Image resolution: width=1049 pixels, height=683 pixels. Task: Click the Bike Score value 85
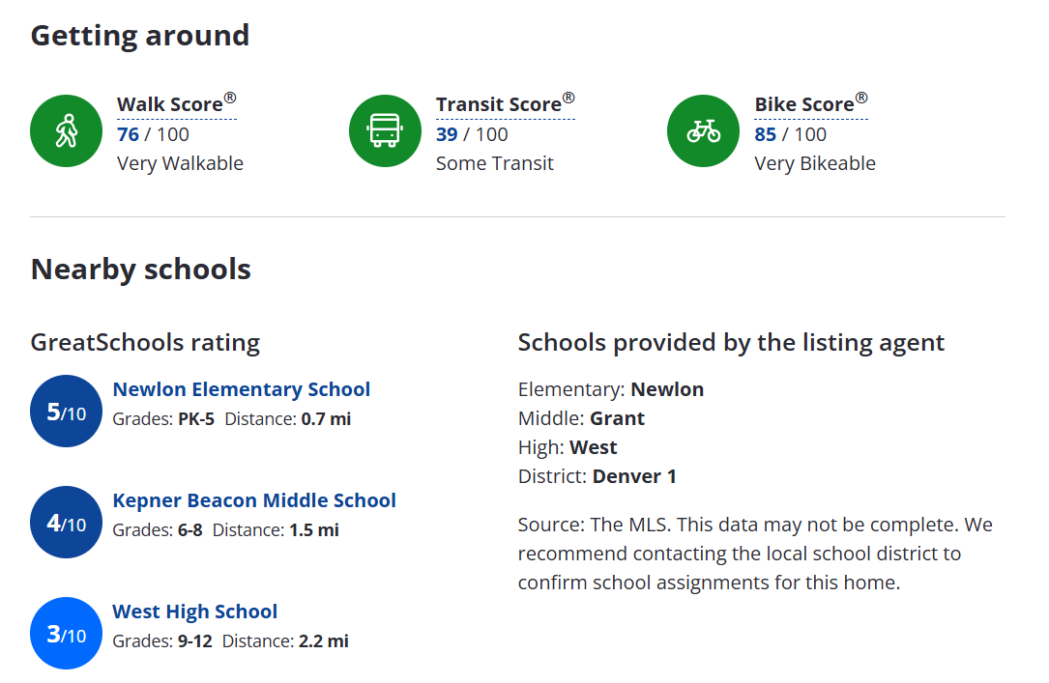[766, 134]
